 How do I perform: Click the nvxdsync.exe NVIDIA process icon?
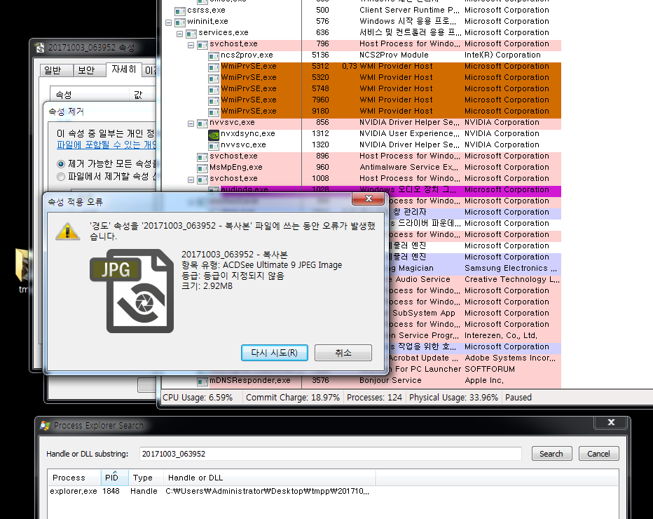pyautogui.click(x=214, y=134)
